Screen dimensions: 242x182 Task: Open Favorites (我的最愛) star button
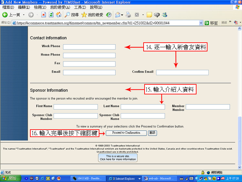(x=92, y=15)
